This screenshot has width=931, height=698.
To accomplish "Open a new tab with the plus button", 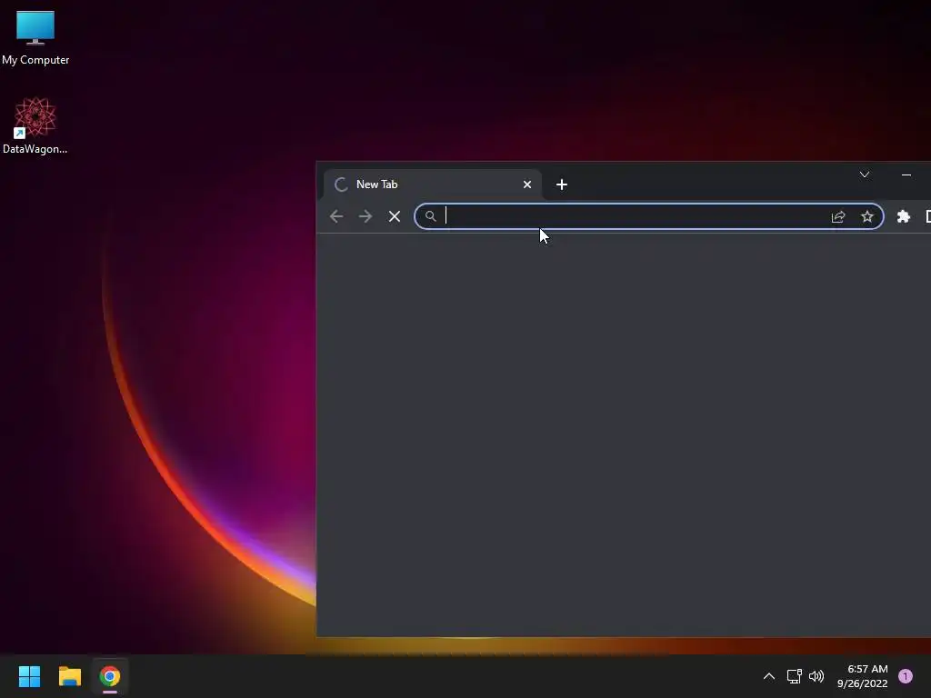I will pos(562,184).
